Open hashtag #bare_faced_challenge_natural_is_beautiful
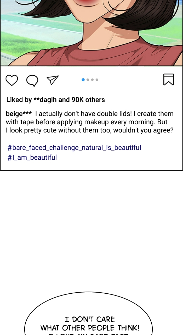 tap(74, 148)
